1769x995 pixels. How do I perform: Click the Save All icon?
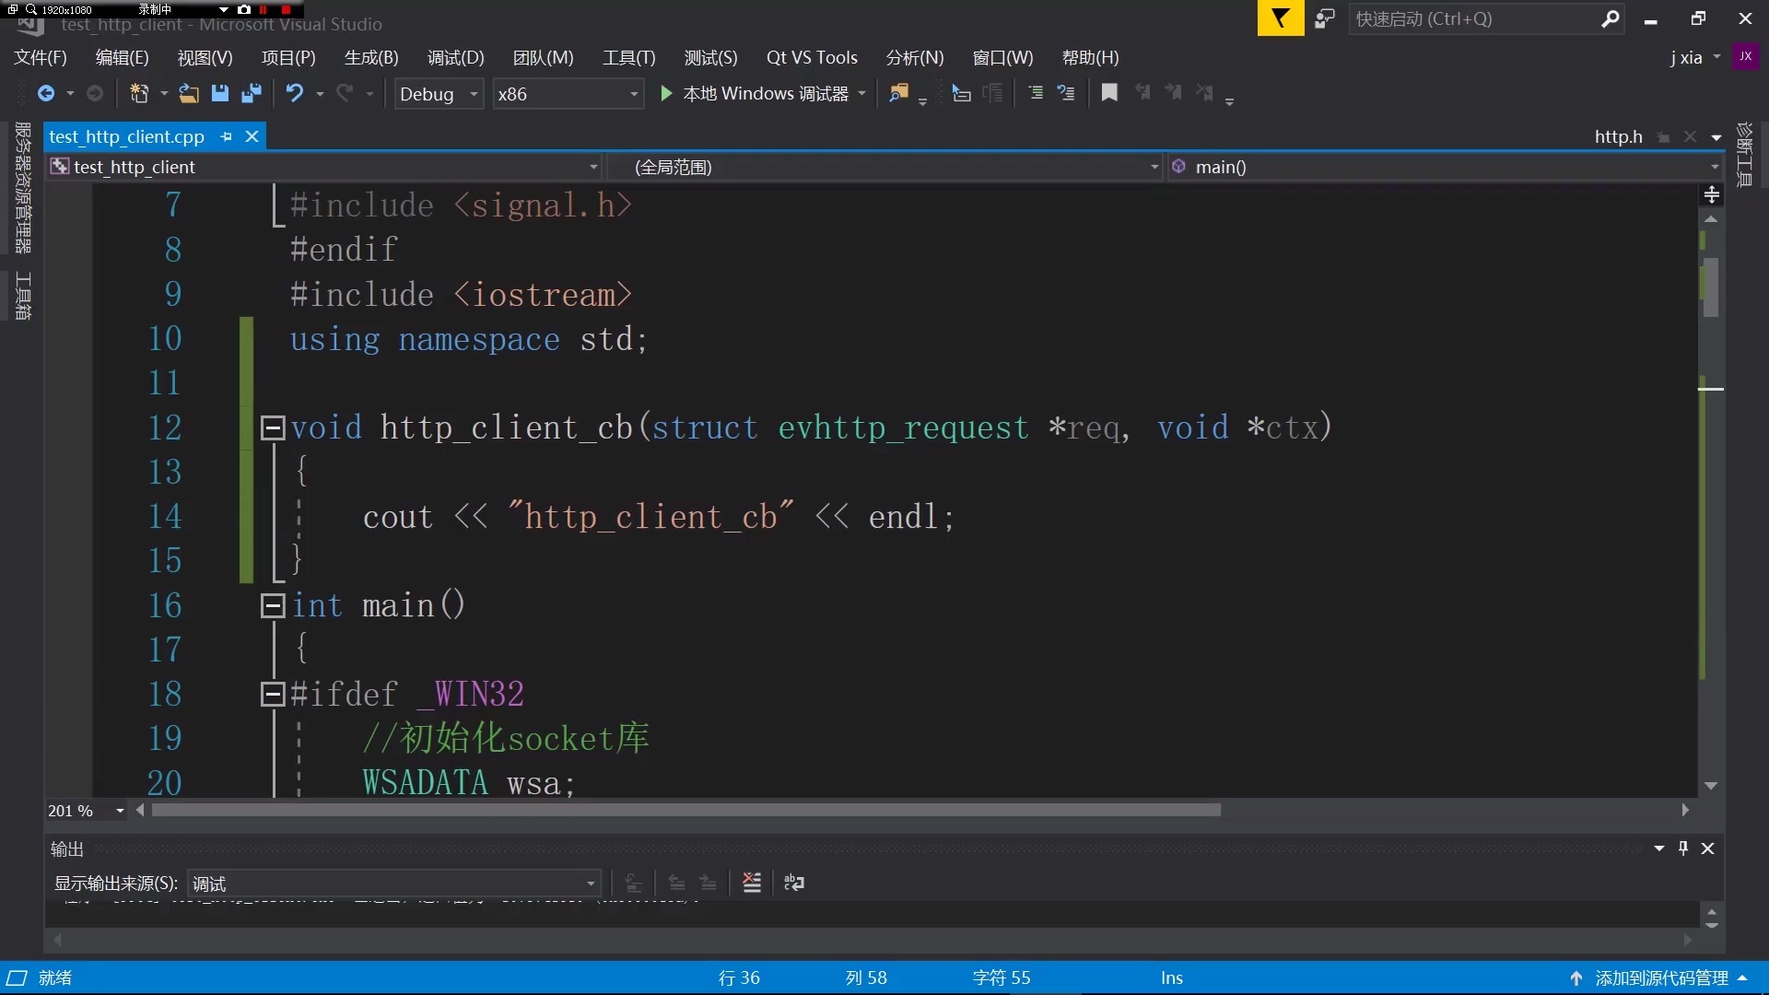(251, 93)
